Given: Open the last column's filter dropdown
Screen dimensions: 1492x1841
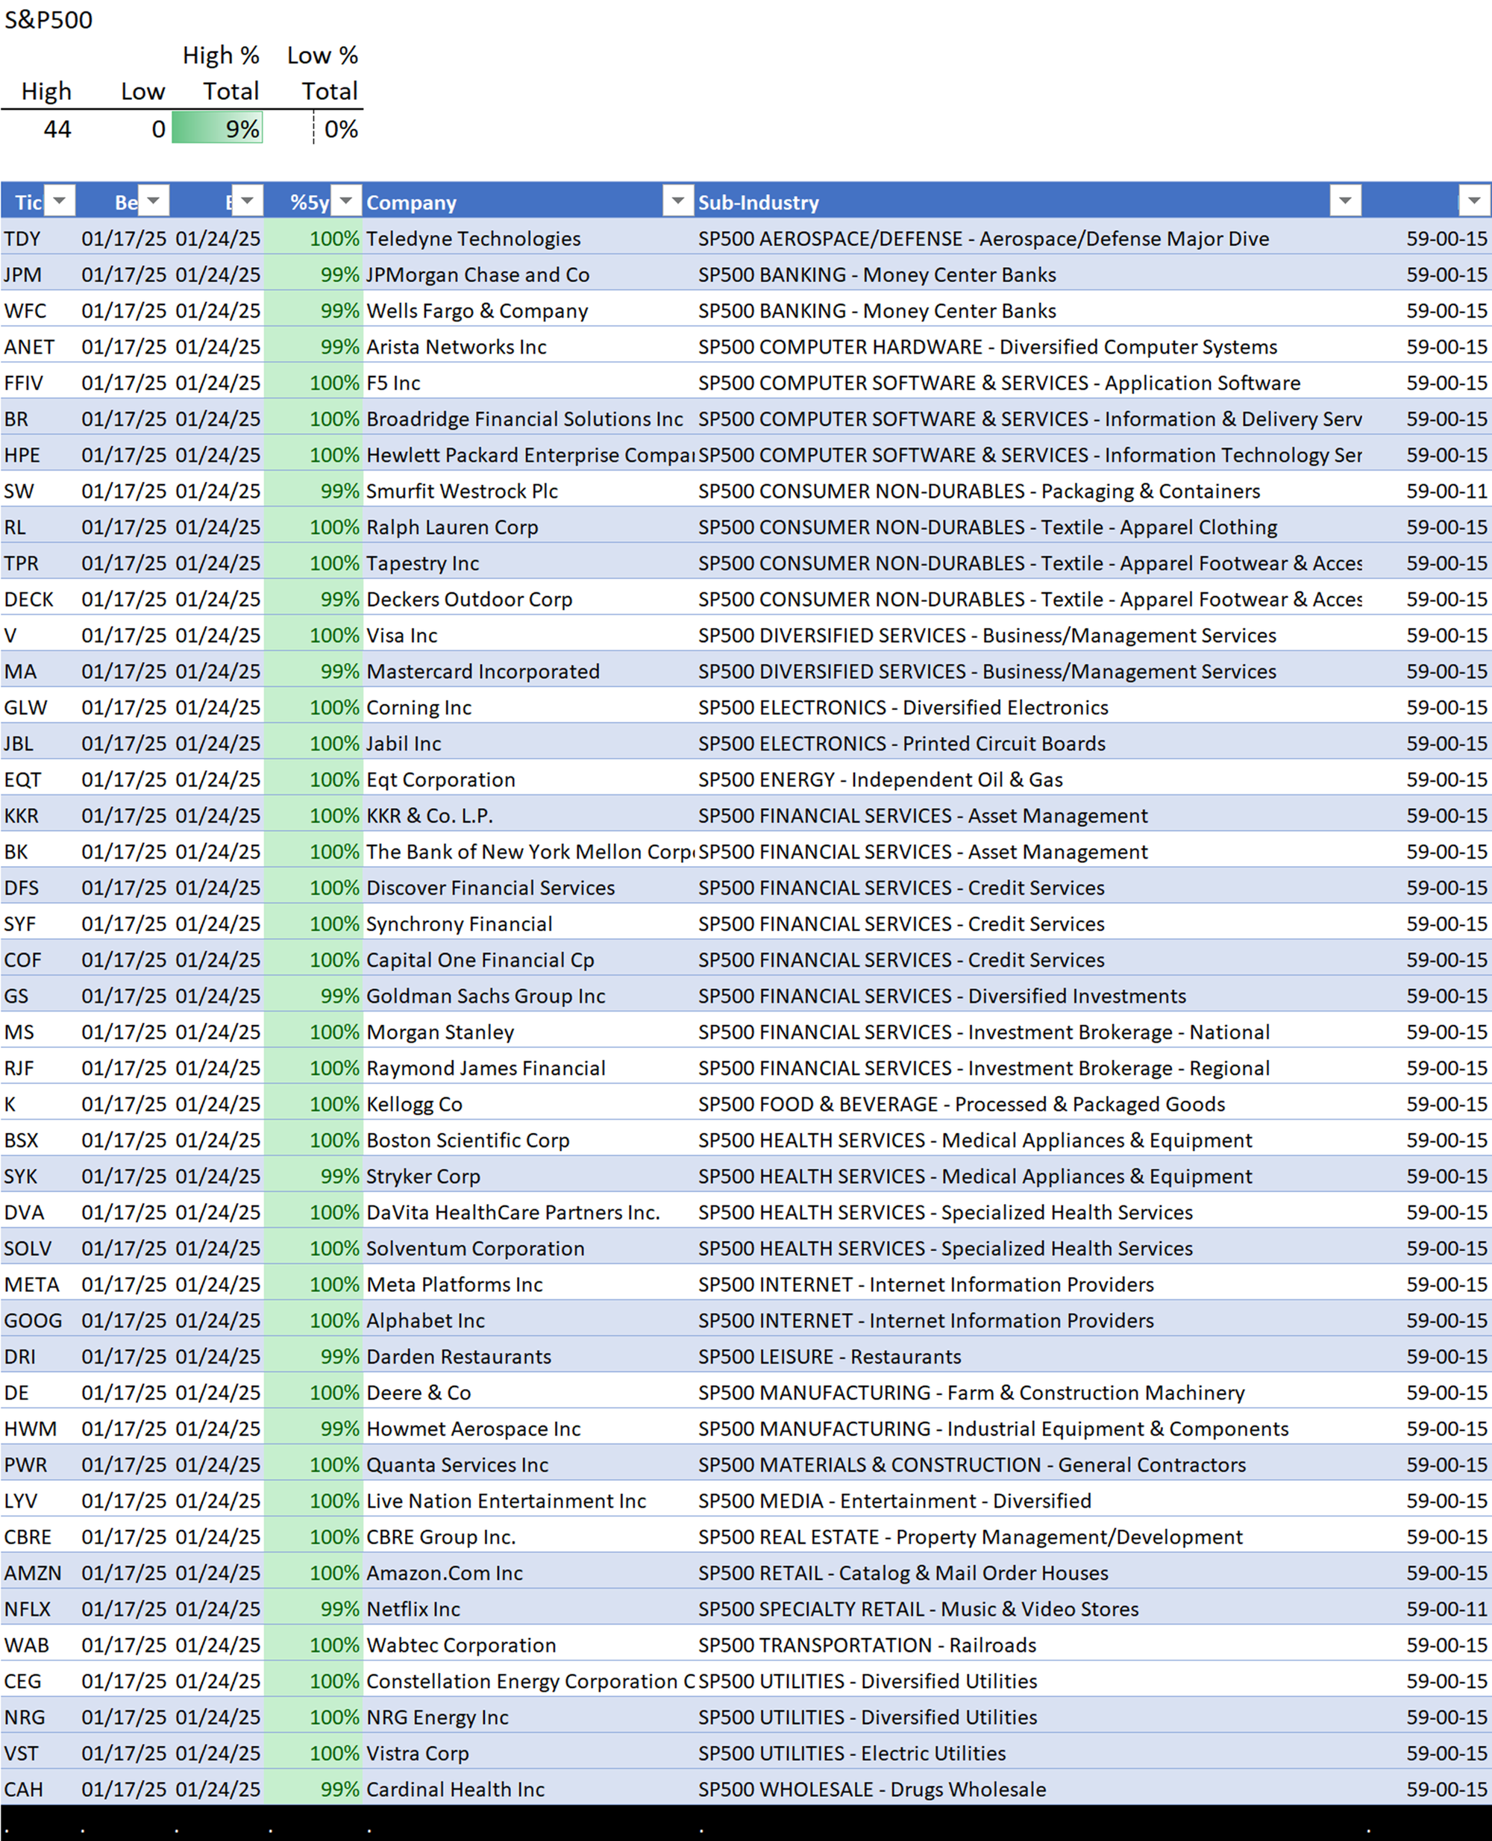Looking at the screenshot, I should [1474, 201].
